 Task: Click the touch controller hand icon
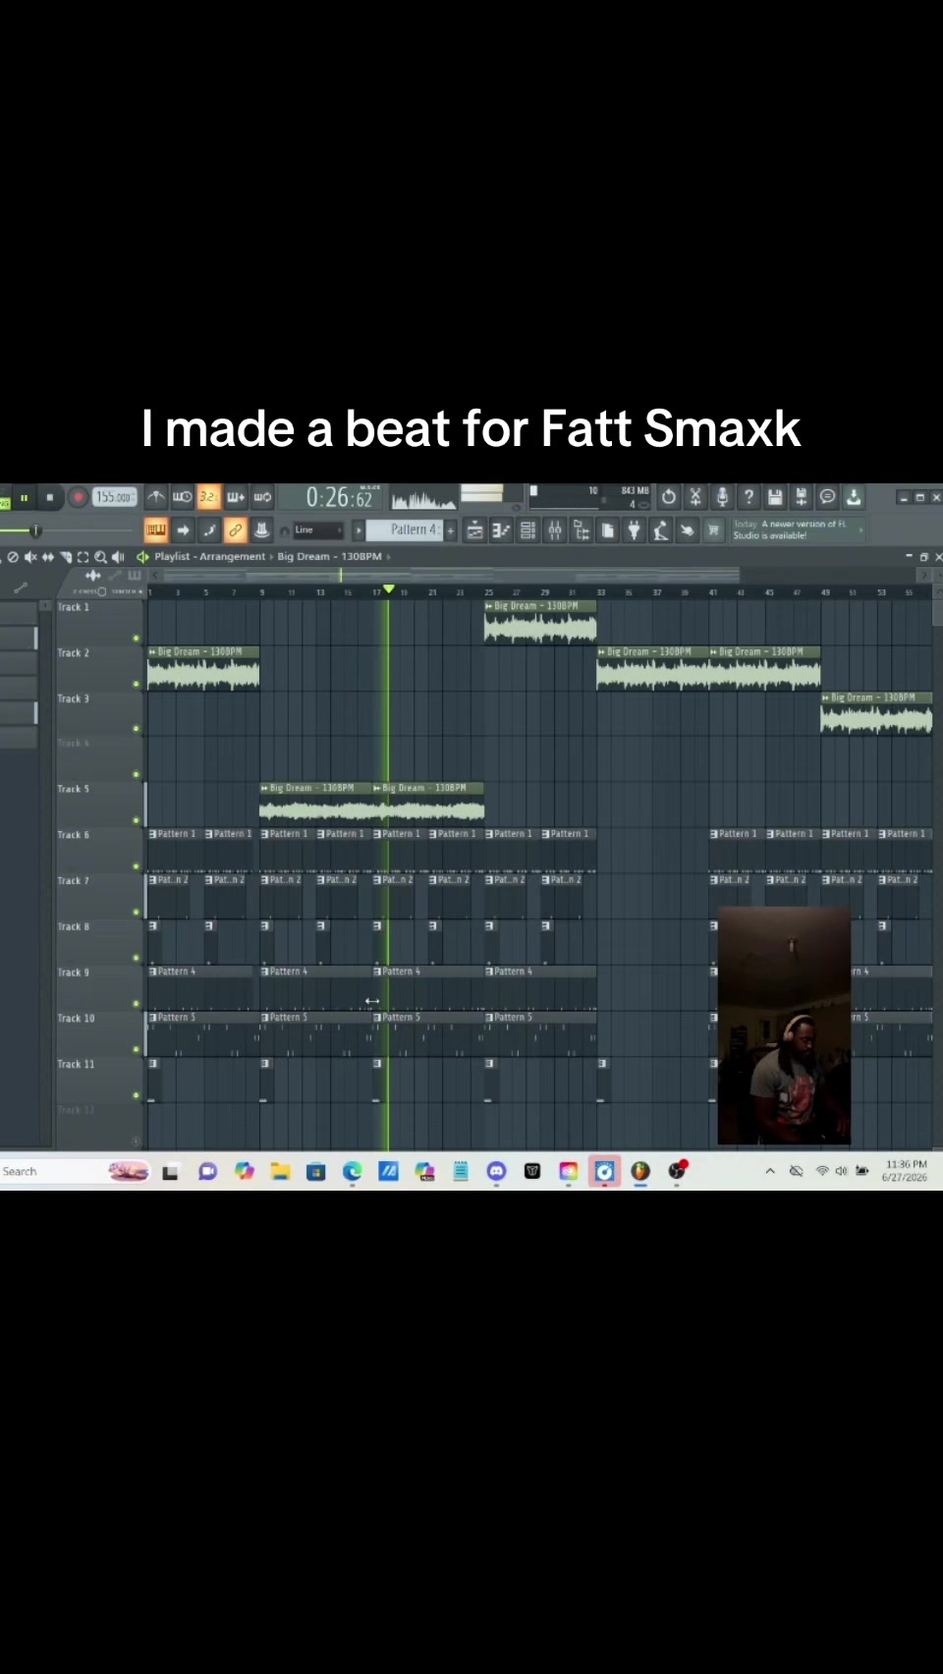[x=687, y=530]
